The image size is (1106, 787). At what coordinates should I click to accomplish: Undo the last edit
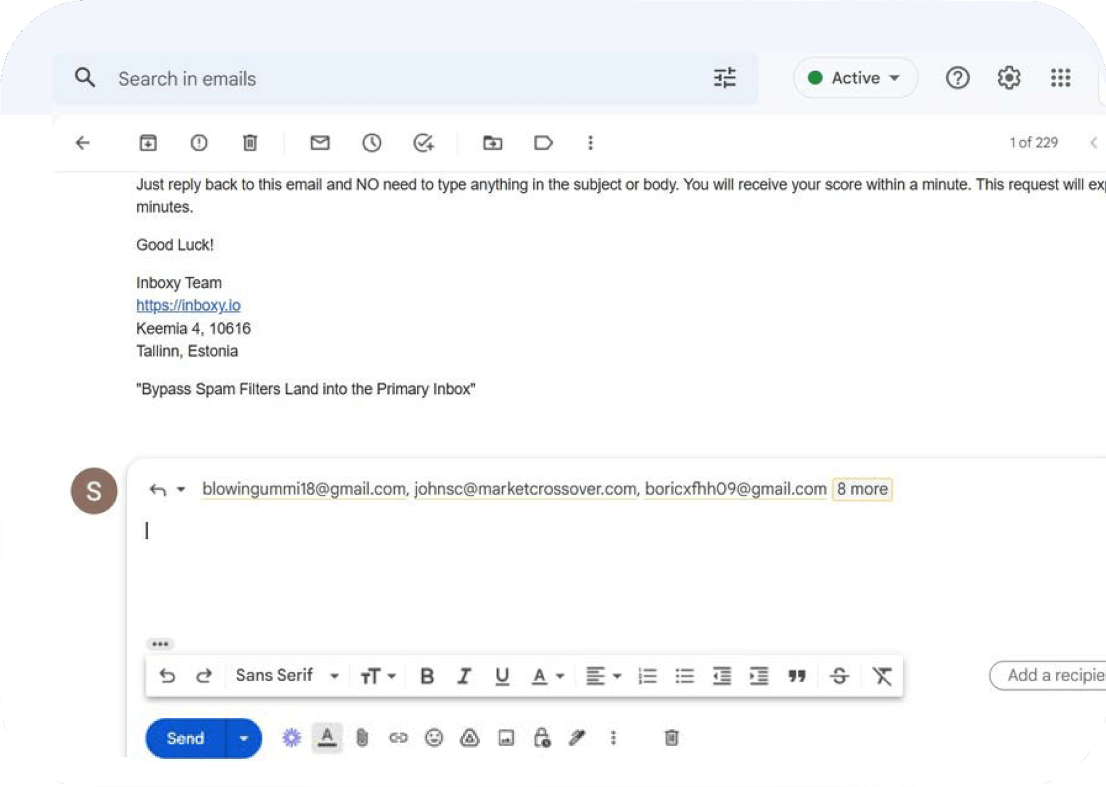click(x=167, y=675)
